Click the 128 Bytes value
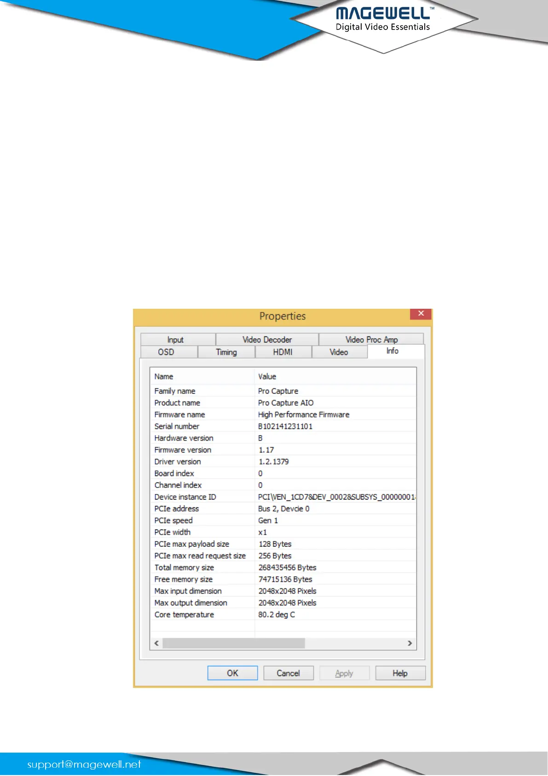The width and height of the screenshot is (548, 776). pyautogui.click(x=275, y=544)
